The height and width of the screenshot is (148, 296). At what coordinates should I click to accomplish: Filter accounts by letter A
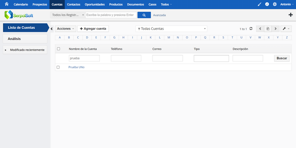[60, 38]
